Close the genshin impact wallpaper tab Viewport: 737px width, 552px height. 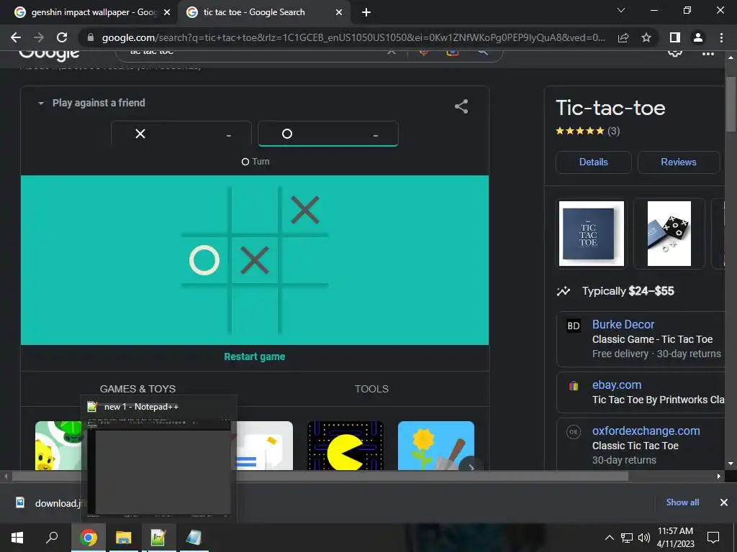point(167,13)
